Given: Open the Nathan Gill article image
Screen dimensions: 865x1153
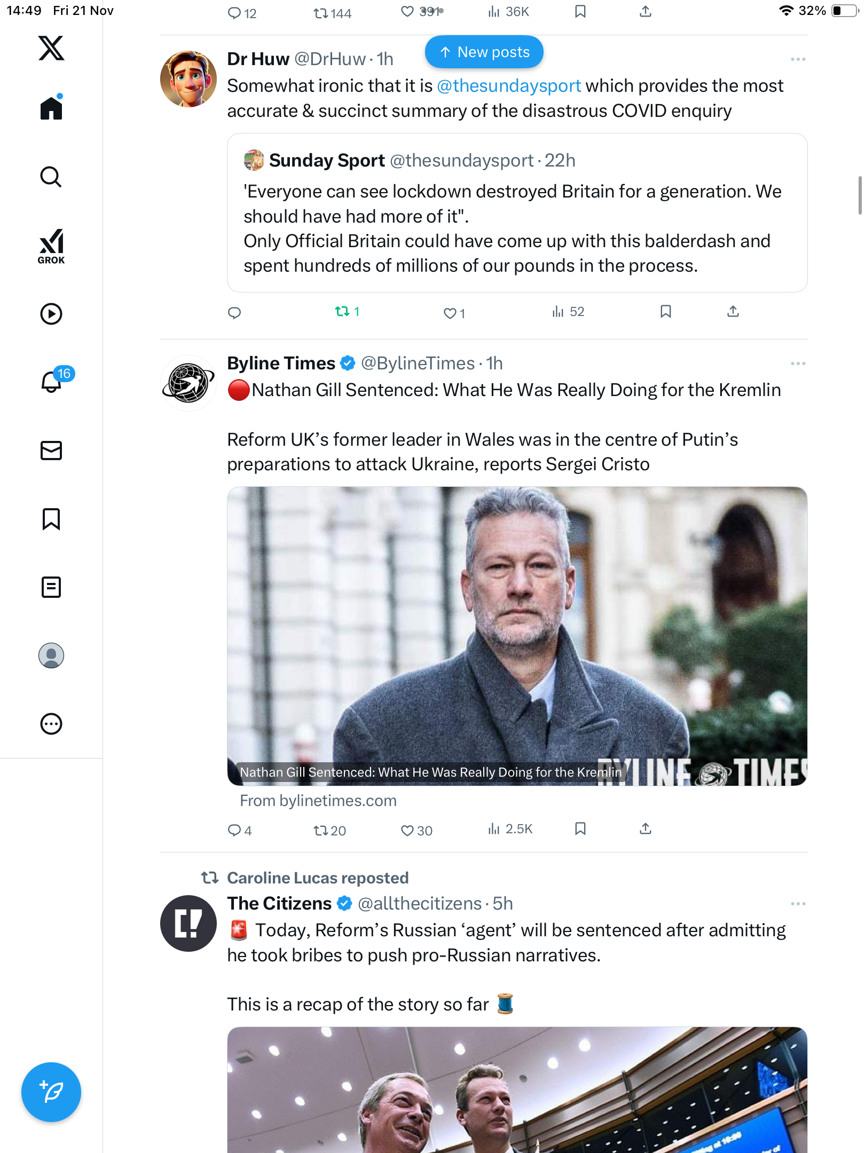Looking at the screenshot, I should pos(517,635).
